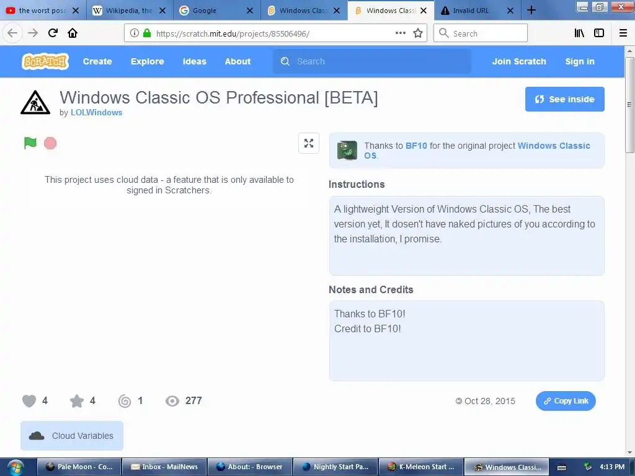This screenshot has width=635, height=476.
Task: Open Create in Scratch navigation
Action: click(x=97, y=61)
